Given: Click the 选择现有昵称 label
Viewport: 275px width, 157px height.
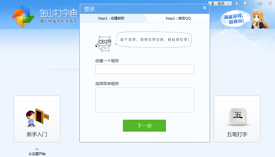Looking at the screenshot, I should (x=107, y=84).
